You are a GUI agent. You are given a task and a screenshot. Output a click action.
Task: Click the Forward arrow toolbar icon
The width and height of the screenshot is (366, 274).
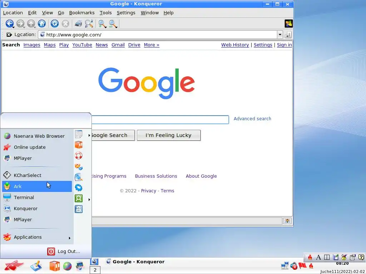point(20,24)
